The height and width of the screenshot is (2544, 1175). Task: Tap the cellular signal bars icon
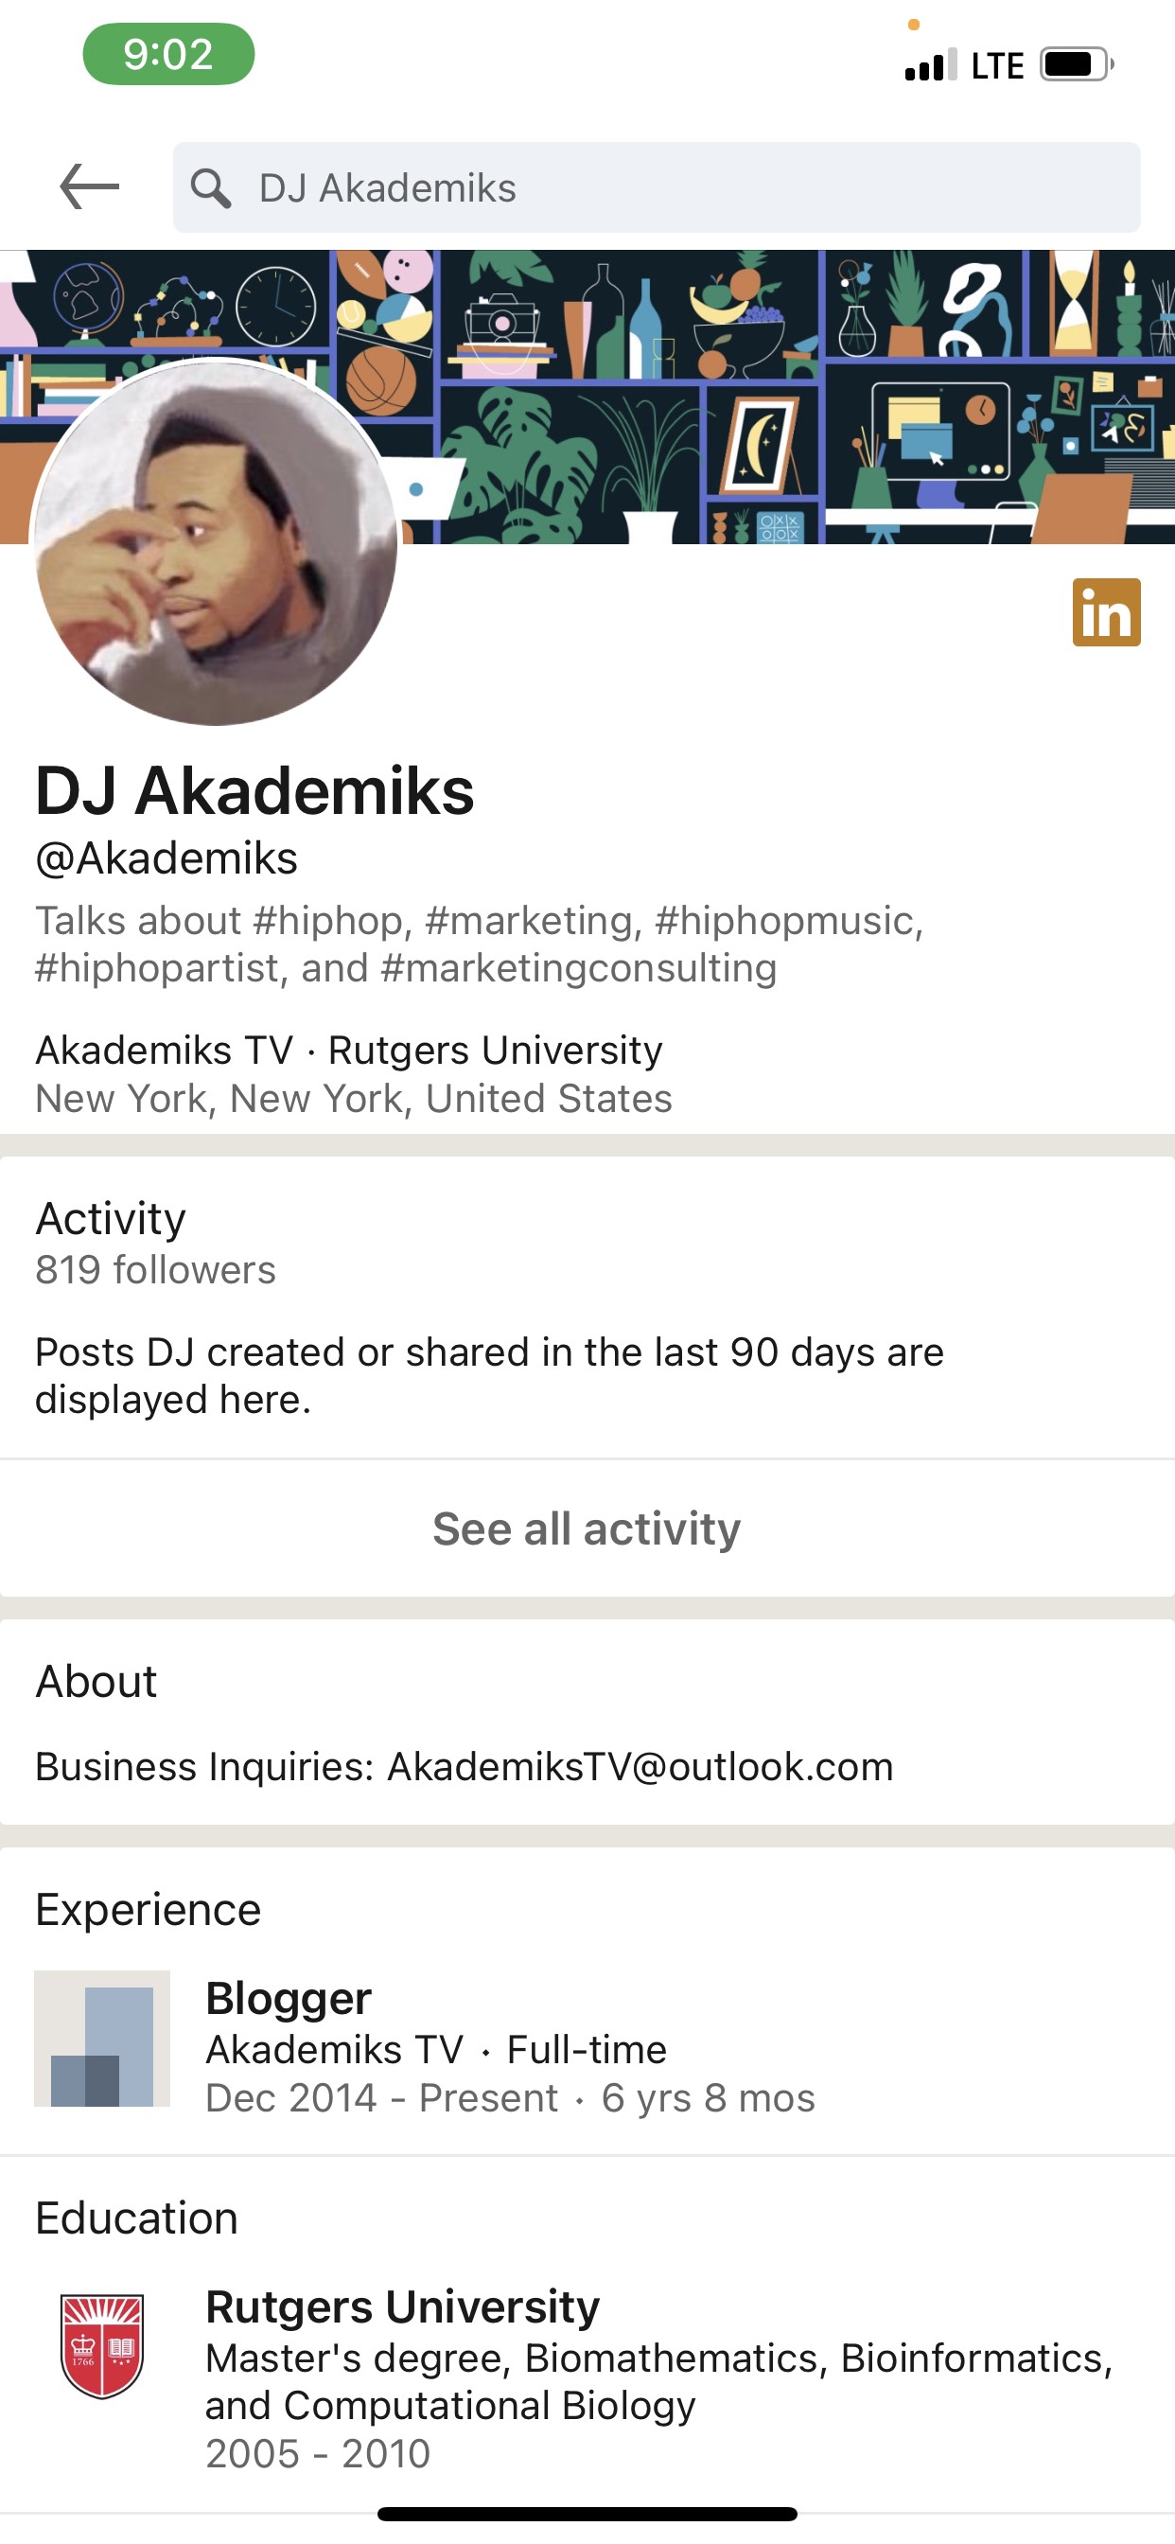point(930,65)
